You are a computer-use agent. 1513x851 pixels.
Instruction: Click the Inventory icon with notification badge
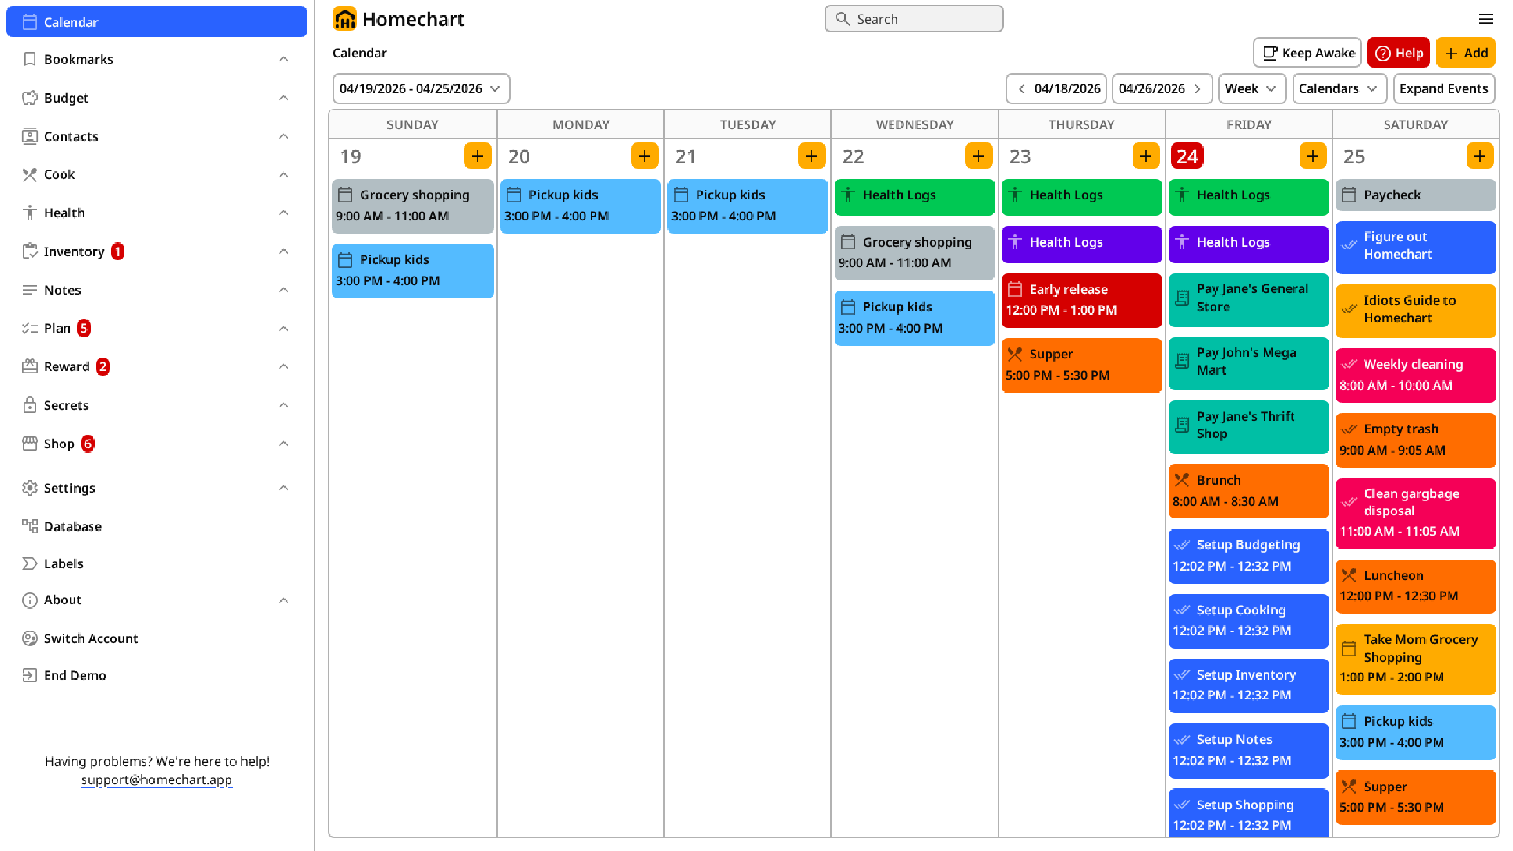29,251
